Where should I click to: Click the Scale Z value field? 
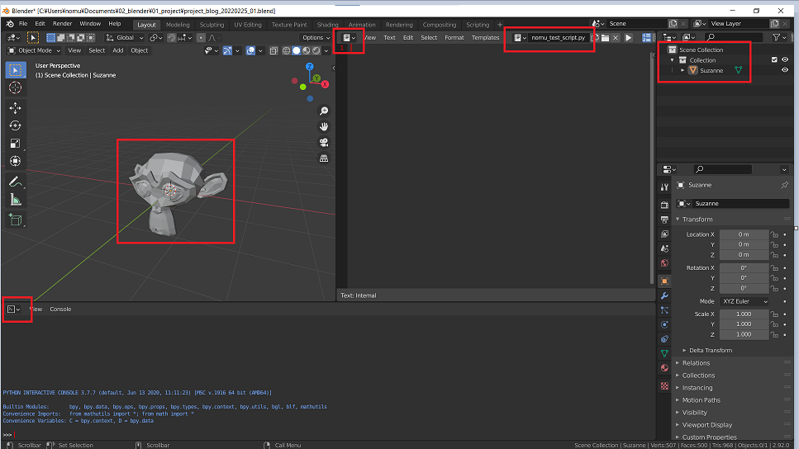click(x=744, y=334)
